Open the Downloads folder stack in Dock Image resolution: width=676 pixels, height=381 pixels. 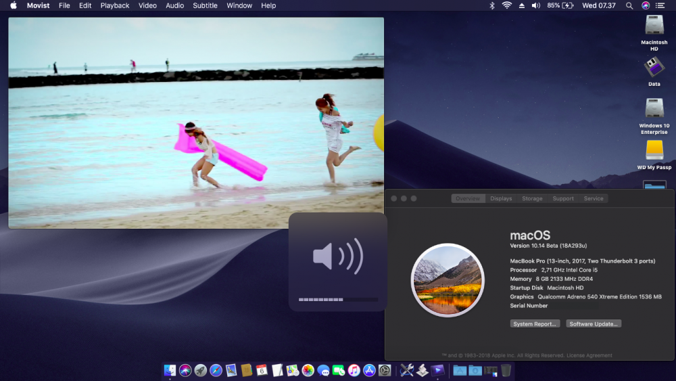coord(475,370)
